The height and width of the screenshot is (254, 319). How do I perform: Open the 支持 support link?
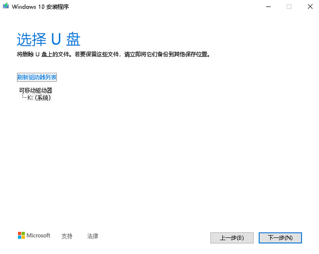67,236
